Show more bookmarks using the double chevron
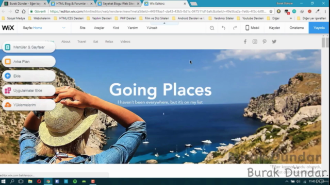The height and width of the screenshot is (185, 330). [x=291, y=18]
